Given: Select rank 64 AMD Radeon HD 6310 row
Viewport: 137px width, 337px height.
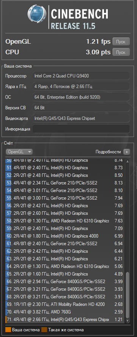Looking at the screenshot, I should pyautogui.click(x=65, y=266).
